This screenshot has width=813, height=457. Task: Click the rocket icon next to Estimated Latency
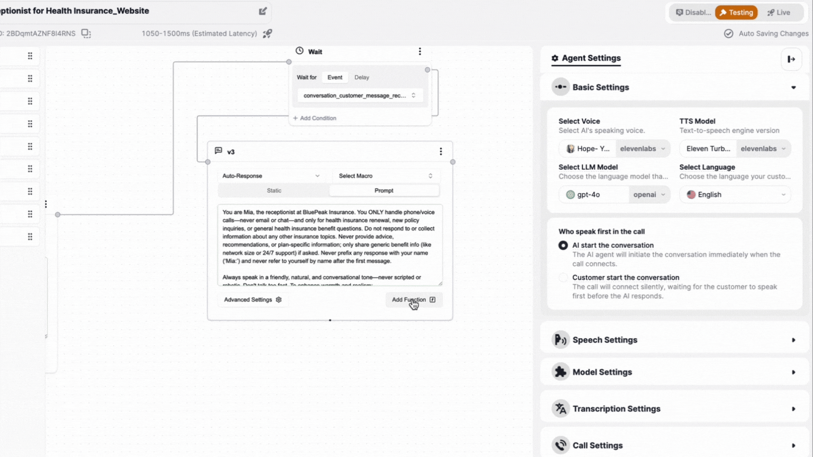(x=268, y=33)
